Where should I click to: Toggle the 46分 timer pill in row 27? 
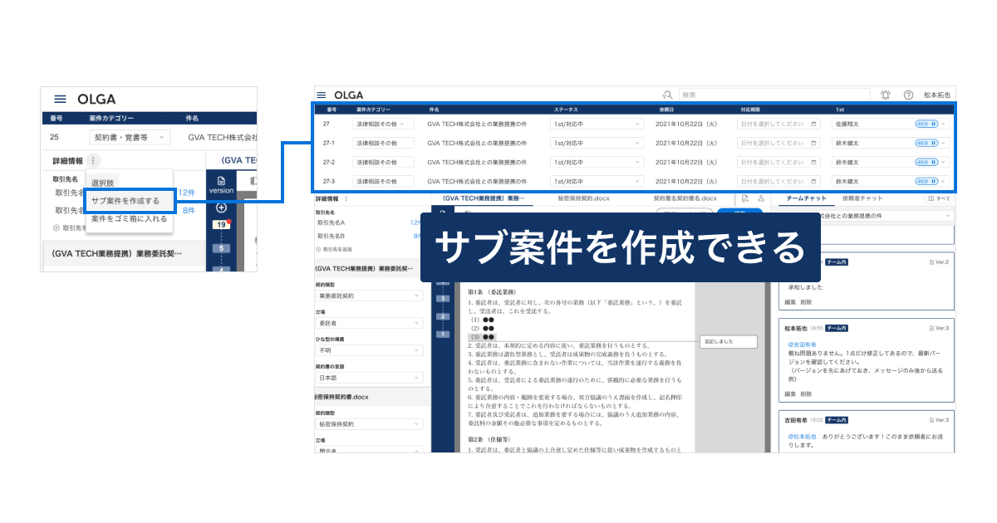(926, 124)
